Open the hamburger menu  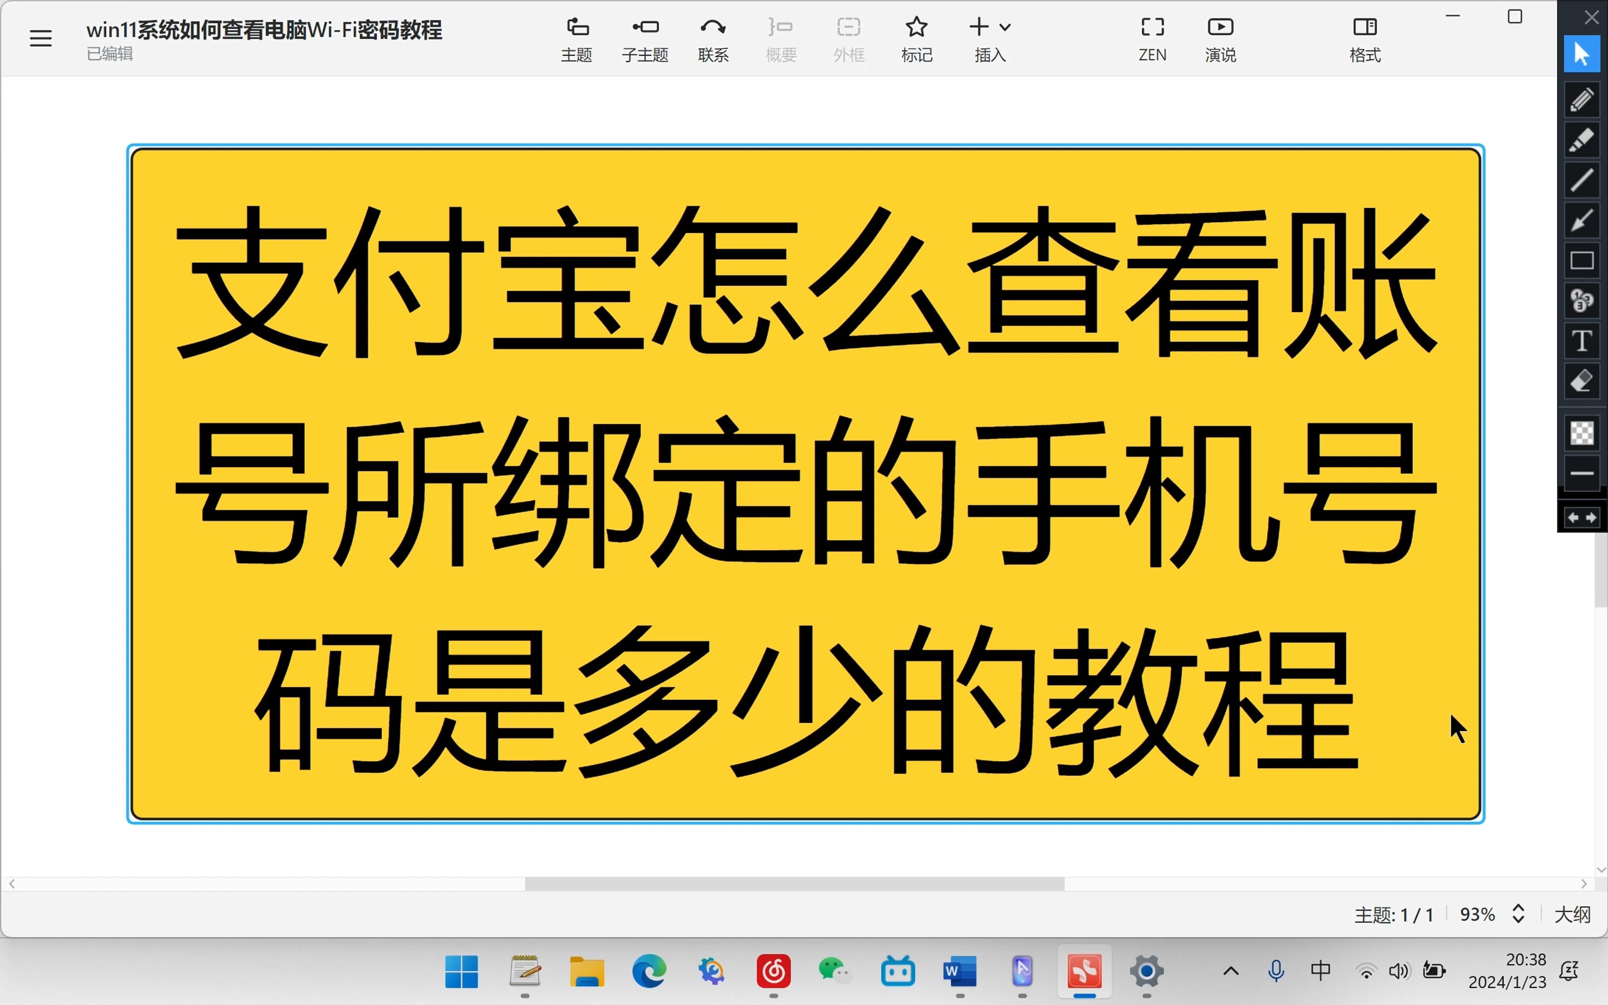point(40,39)
